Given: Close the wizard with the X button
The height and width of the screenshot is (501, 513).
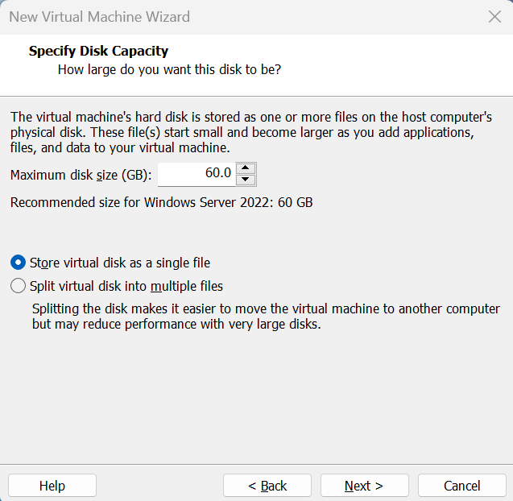Looking at the screenshot, I should [x=494, y=17].
